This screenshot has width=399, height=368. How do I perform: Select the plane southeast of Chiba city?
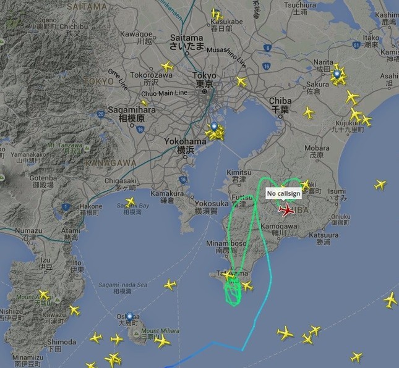click(309, 112)
